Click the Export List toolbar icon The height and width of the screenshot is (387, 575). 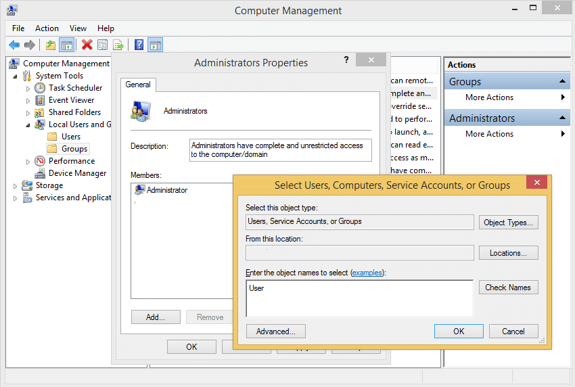point(118,45)
